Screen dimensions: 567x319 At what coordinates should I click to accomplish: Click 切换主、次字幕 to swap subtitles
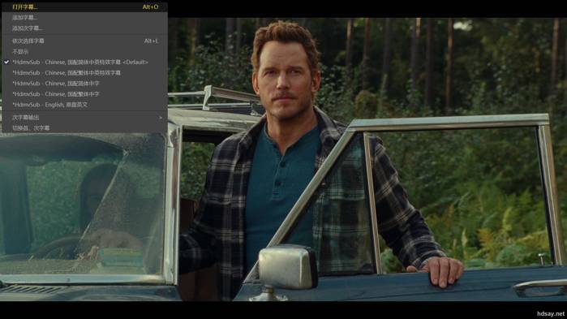point(84,127)
